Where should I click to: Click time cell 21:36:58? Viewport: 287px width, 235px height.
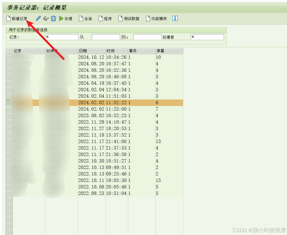click(116, 154)
